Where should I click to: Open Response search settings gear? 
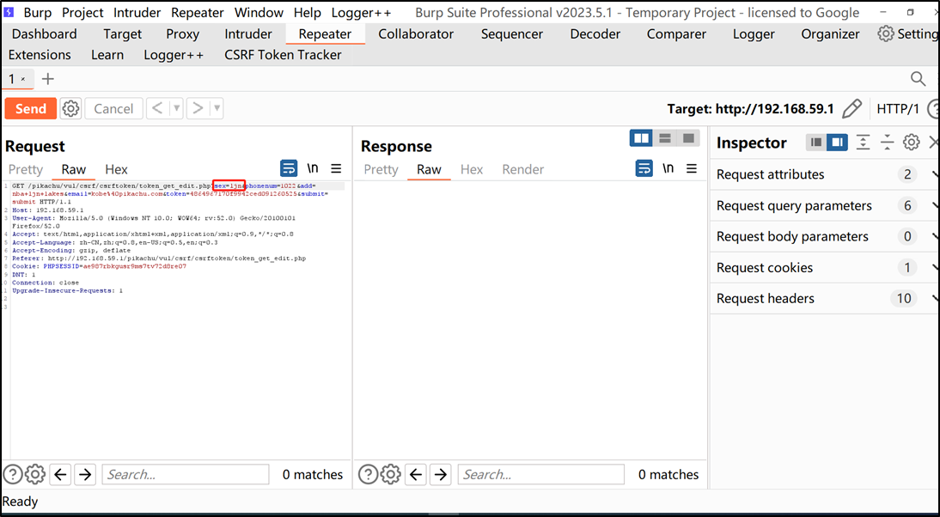390,474
